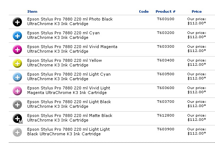The image size is (215, 148).
Task: Click the pink plus icon for Vivid Light Magenta
Action: tap(17, 91)
